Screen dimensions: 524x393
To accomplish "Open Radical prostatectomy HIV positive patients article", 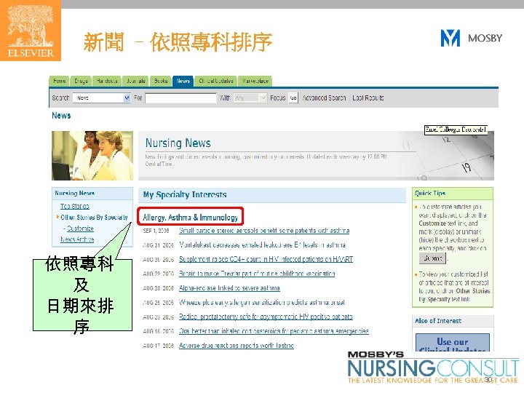I will point(266,317).
